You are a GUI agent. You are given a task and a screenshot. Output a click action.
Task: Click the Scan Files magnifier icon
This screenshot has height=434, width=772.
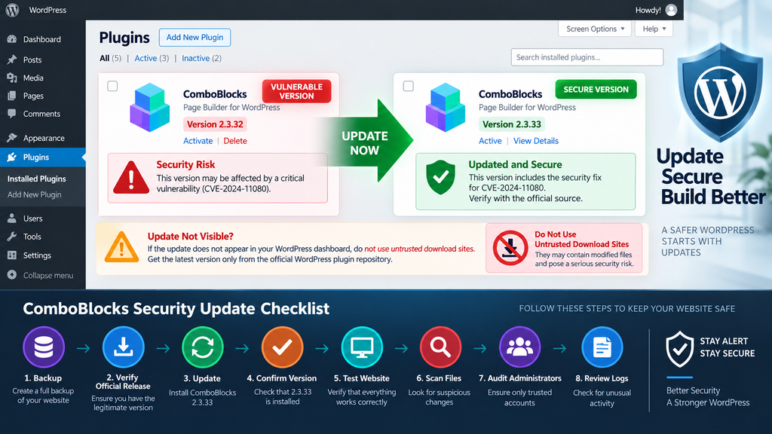440,347
